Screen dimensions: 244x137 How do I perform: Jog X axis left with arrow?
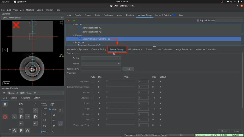point(14,117)
